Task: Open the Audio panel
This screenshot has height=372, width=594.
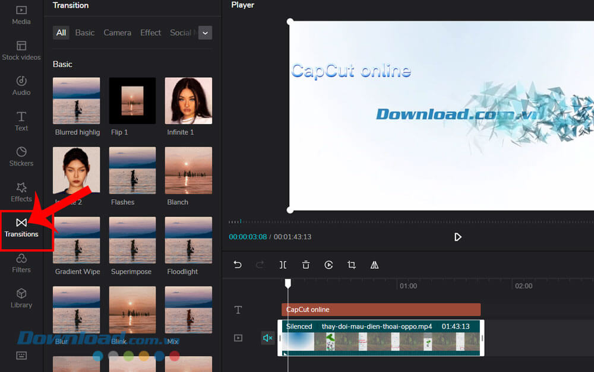Action: [21, 85]
